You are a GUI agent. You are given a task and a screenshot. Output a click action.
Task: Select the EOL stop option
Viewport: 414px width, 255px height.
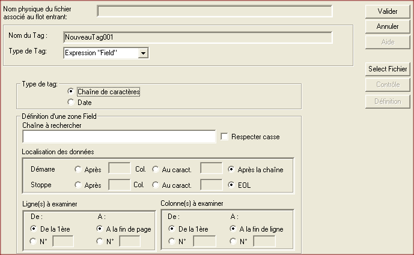pos(231,185)
